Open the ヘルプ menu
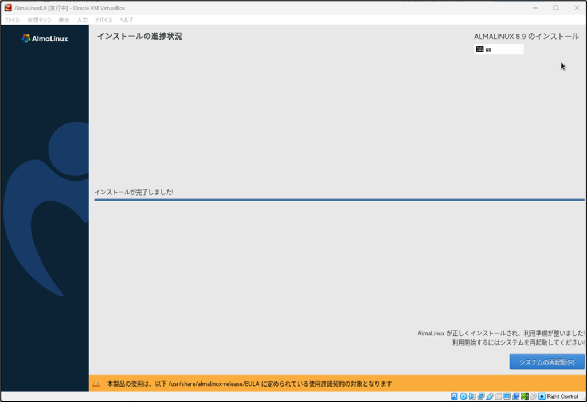Screen dimensions: 587x402 126,20
